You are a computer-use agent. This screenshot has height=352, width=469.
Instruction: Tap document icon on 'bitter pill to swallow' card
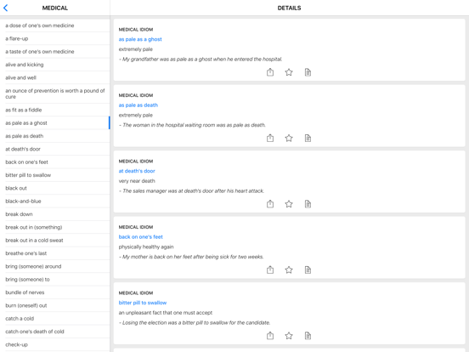pos(308,336)
